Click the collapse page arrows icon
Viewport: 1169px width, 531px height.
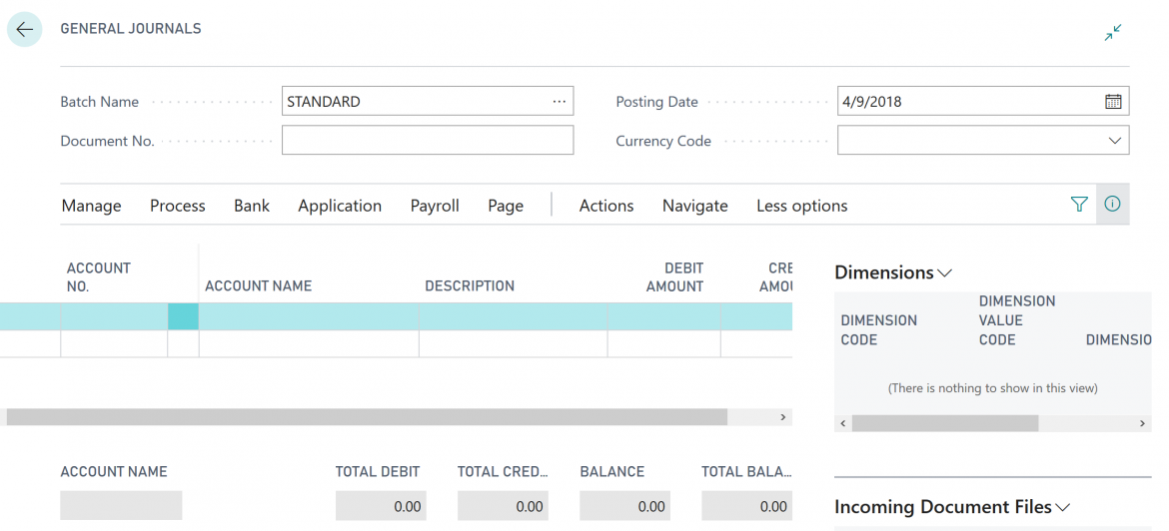(x=1112, y=33)
